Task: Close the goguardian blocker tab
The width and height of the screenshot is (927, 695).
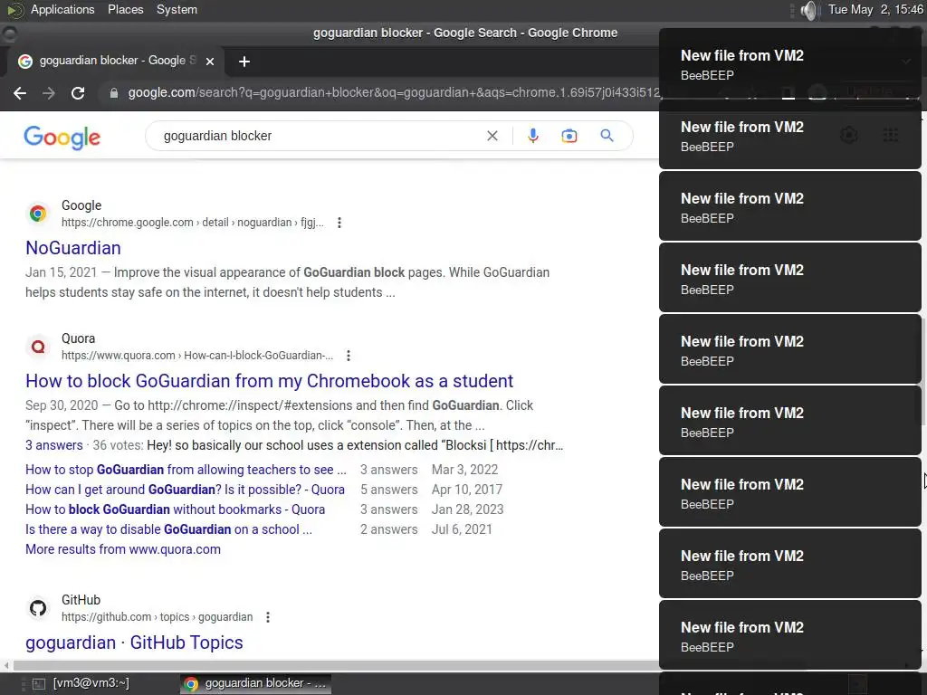Action: 210,61
